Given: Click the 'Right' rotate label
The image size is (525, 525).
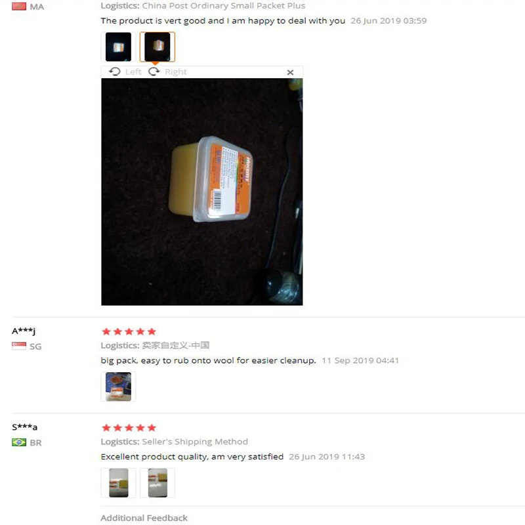Looking at the screenshot, I should 176,72.
